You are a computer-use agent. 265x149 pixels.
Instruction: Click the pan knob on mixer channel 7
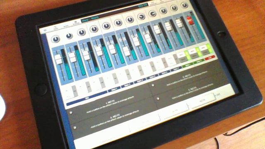[x=130, y=19]
